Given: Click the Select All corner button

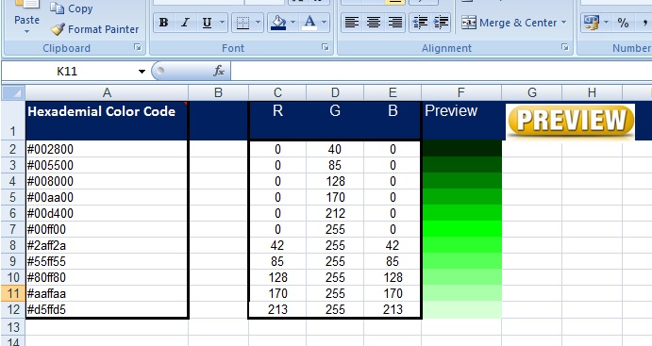Looking at the screenshot, I should point(13,92).
